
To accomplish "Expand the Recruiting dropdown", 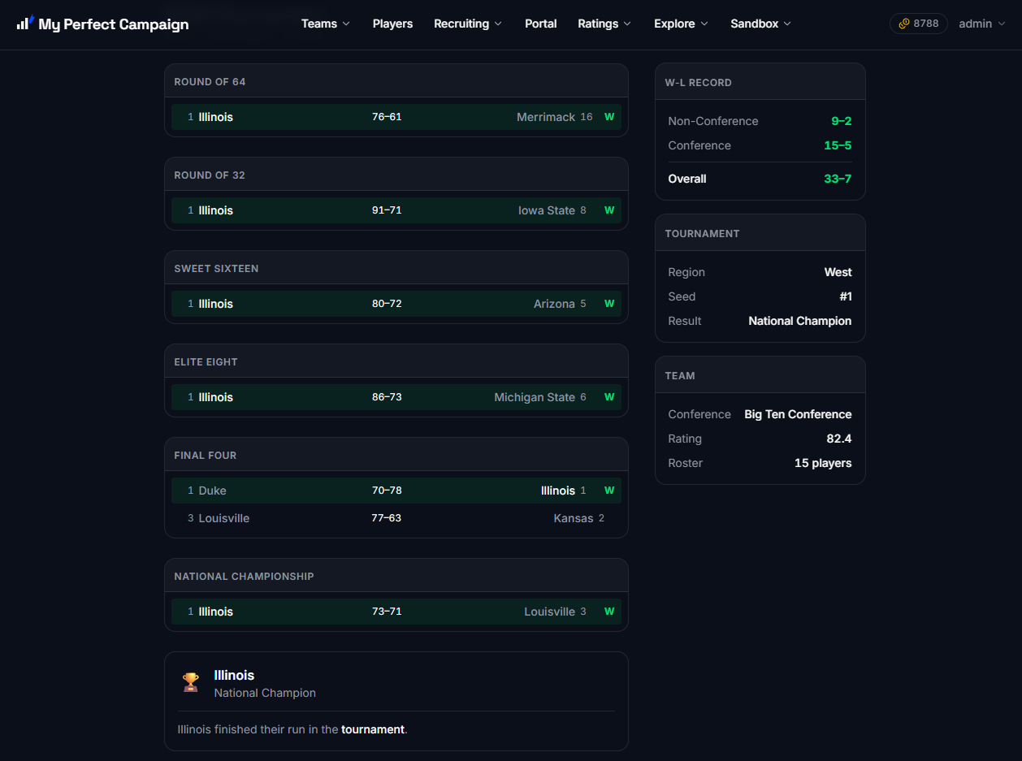I will (468, 24).
